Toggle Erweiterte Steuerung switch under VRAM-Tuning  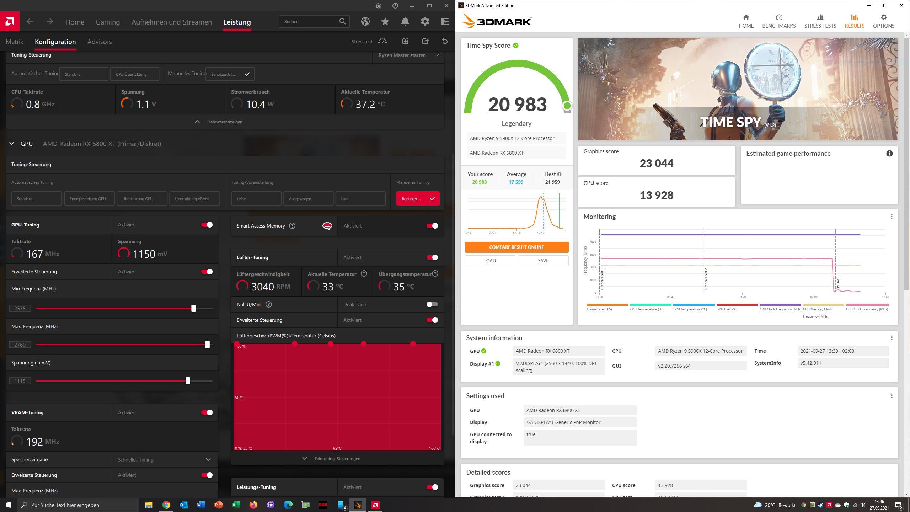[x=207, y=475]
